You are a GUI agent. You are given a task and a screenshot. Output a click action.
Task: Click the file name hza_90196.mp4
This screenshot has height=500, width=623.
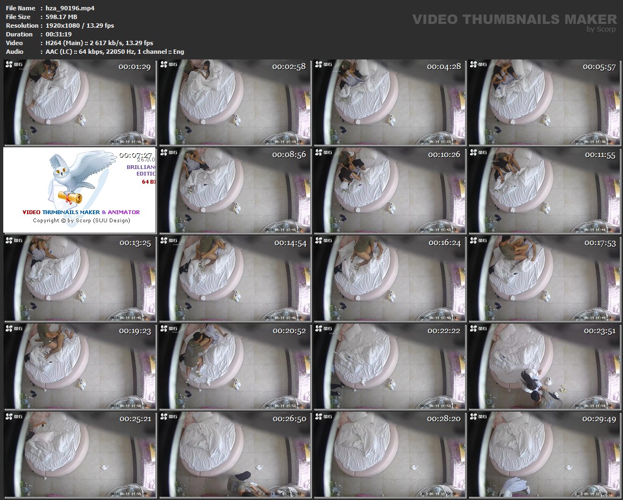(x=70, y=8)
